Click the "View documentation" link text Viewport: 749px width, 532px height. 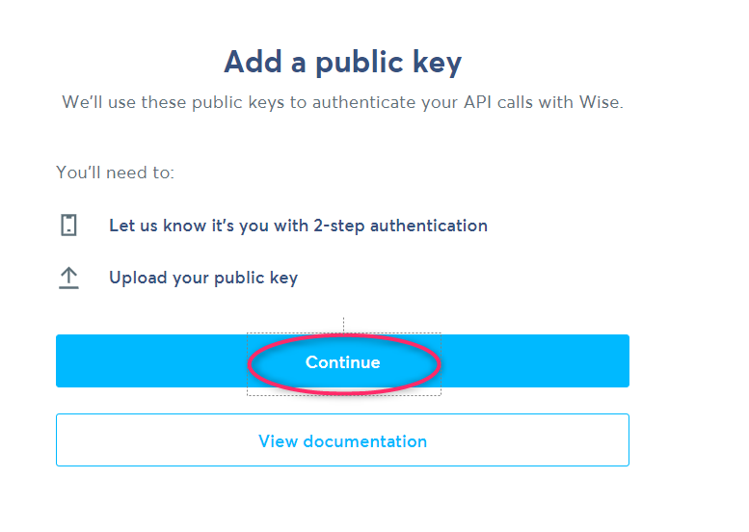click(342, 441)
